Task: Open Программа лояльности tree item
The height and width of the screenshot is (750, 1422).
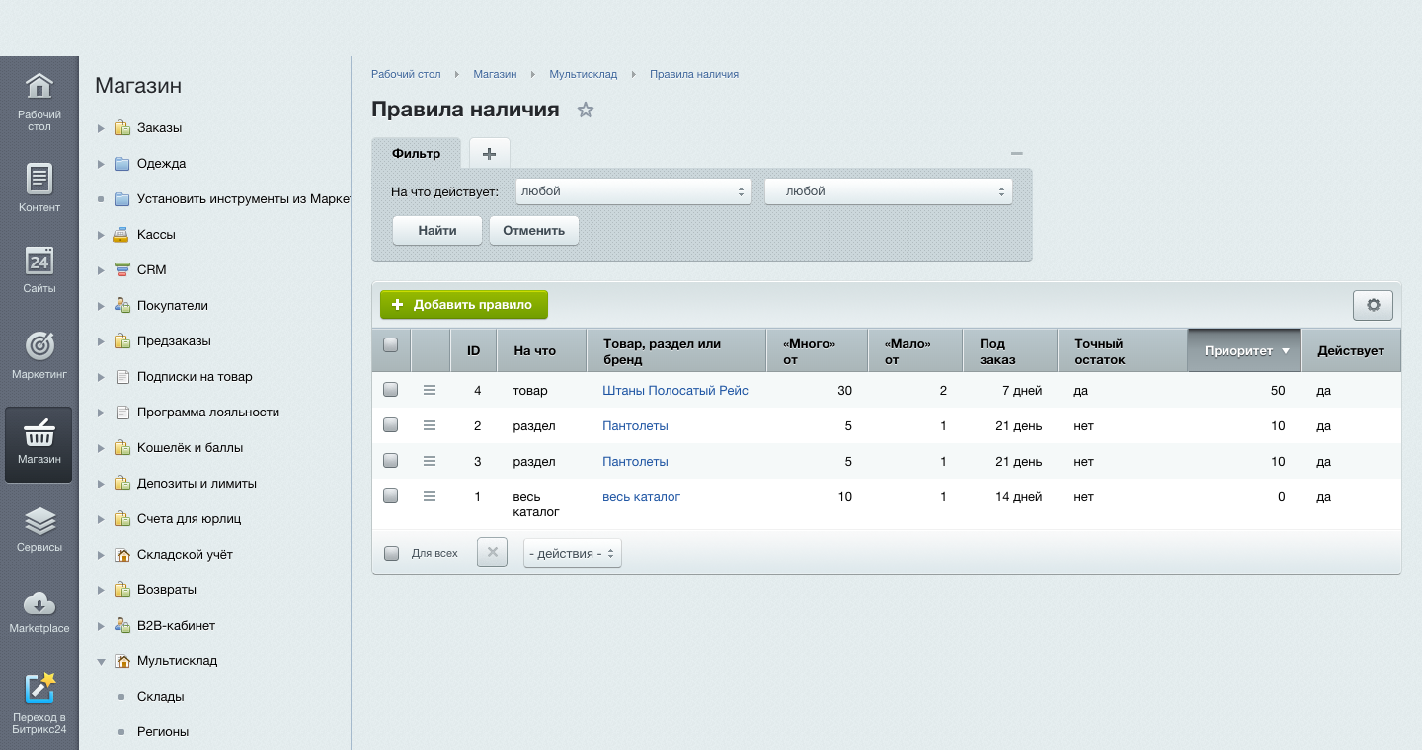Action: 208,412
